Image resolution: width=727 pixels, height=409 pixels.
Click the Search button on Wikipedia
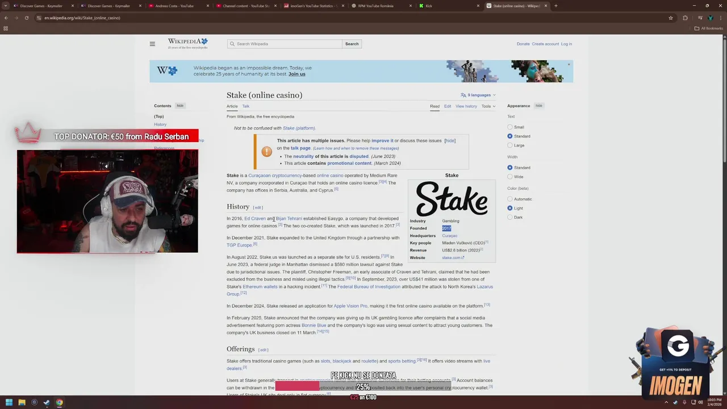pos(352,44)
